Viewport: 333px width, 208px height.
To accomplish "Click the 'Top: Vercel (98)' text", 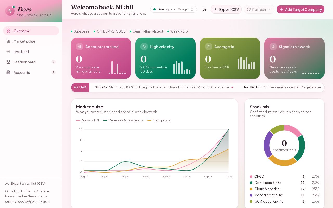I will [x=217, y=67].
